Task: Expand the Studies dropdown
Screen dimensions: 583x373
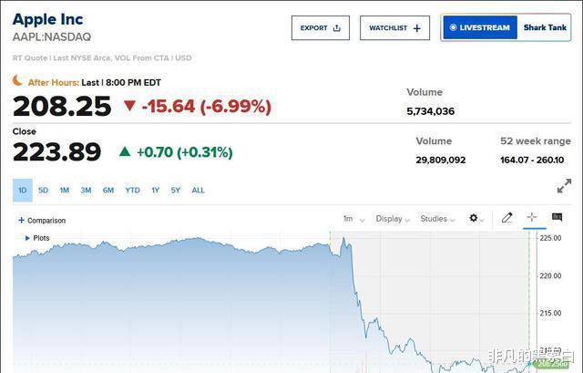Action: (x=438, y=219)
